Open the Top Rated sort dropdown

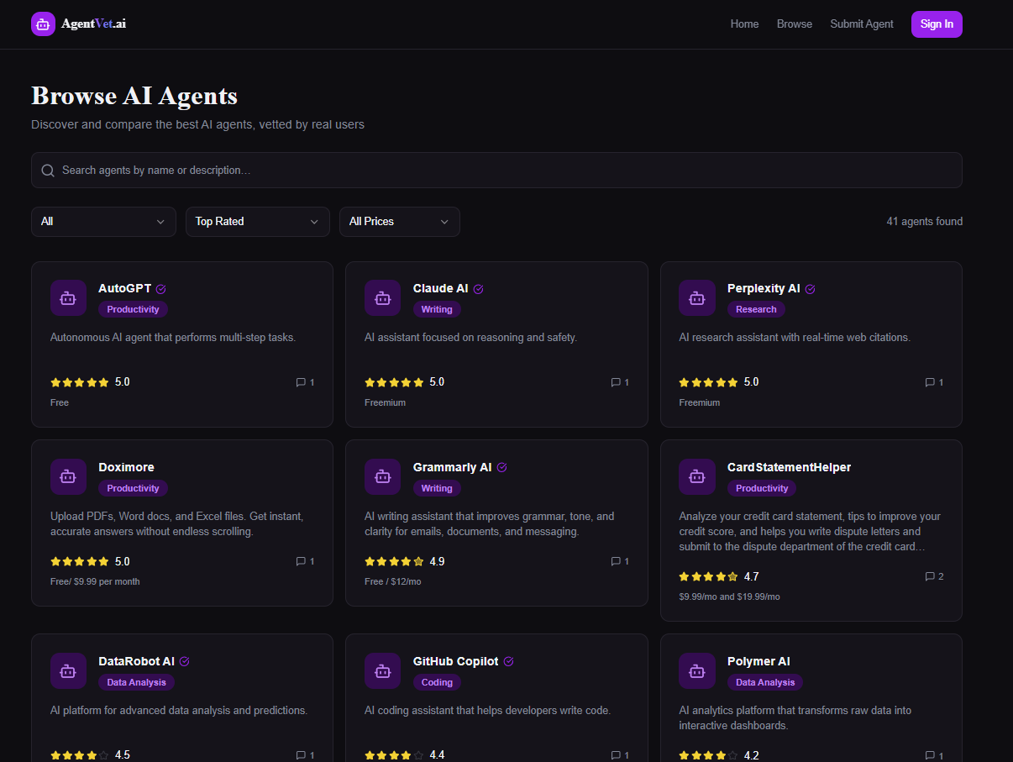(x=257, y=221)
